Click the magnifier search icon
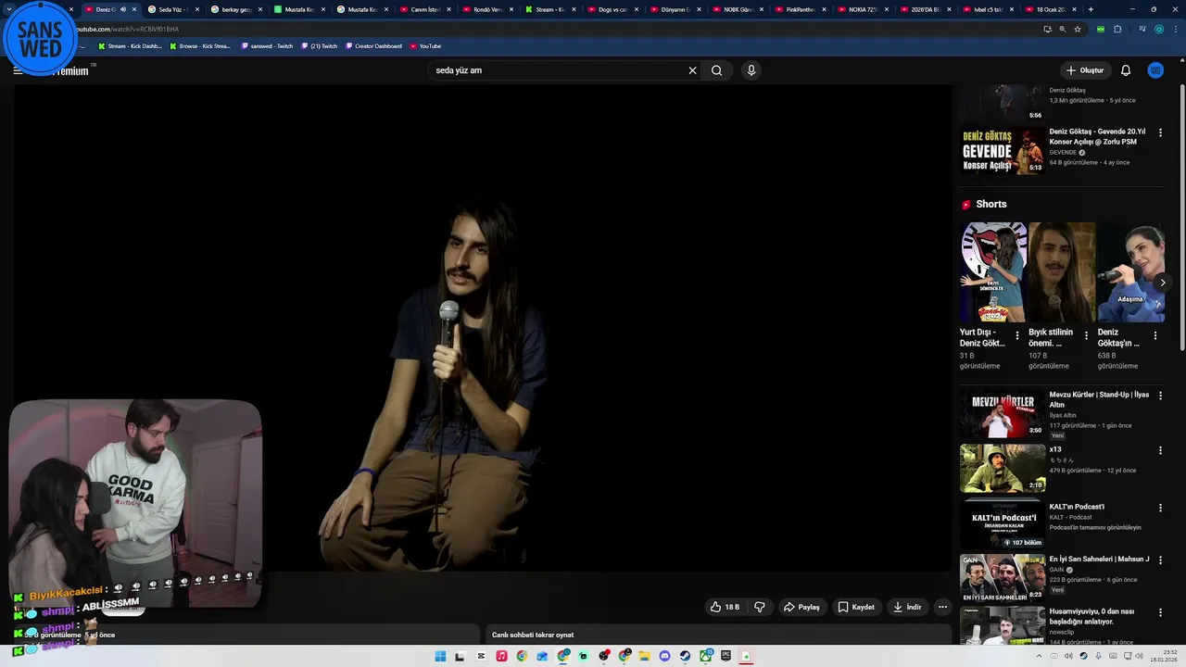 point(716,70)
